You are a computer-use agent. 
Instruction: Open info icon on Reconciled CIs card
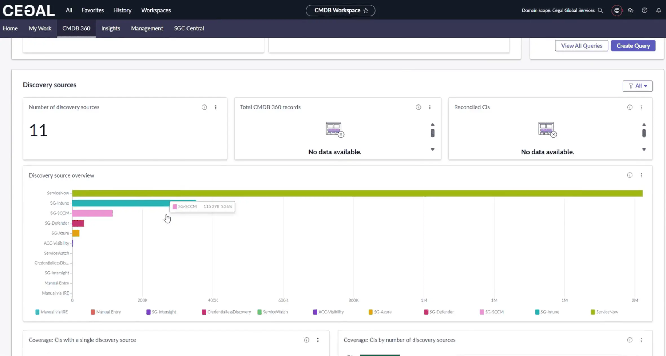(630, 107)
